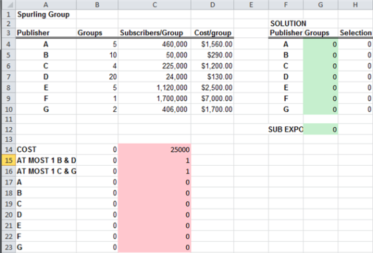Click the $2,500.00 cost cell

click(x=212, y=88)
